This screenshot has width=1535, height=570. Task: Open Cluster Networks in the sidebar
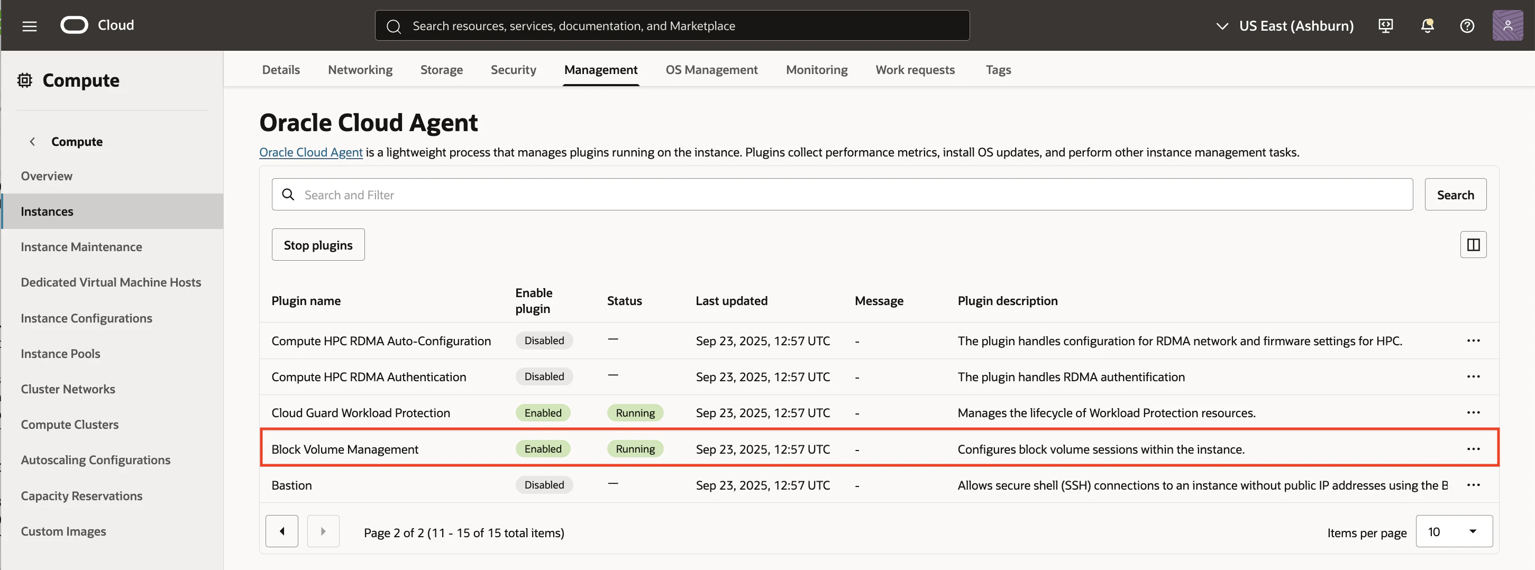coord(68,389)
